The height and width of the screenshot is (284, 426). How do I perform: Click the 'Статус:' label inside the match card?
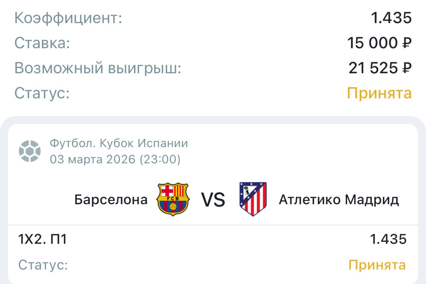[43, 265]
